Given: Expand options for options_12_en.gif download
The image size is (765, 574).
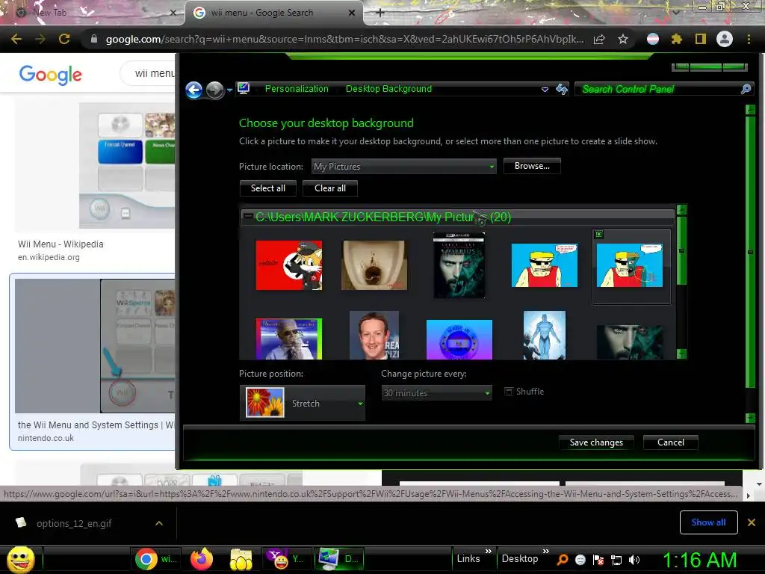Looking at the screenshot, I should click(159, 523).
